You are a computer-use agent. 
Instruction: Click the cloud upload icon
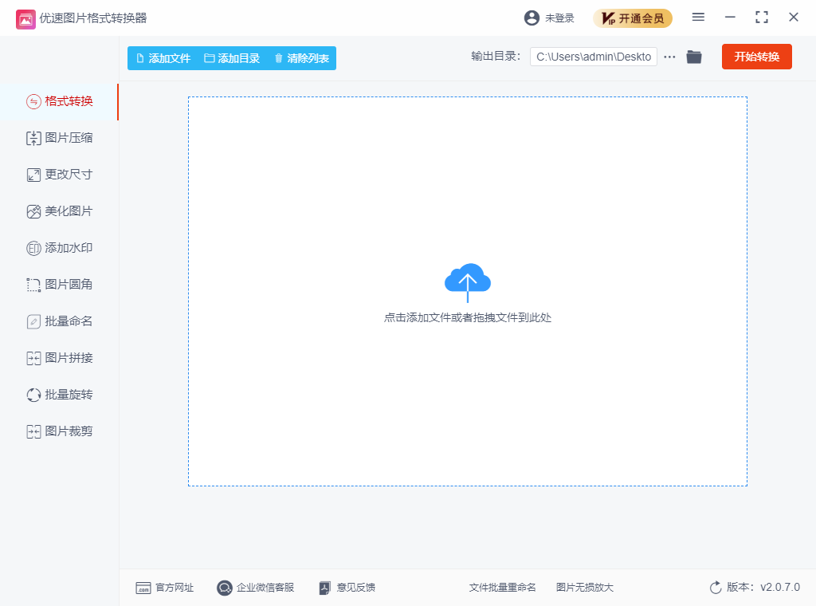coord(467,283)
